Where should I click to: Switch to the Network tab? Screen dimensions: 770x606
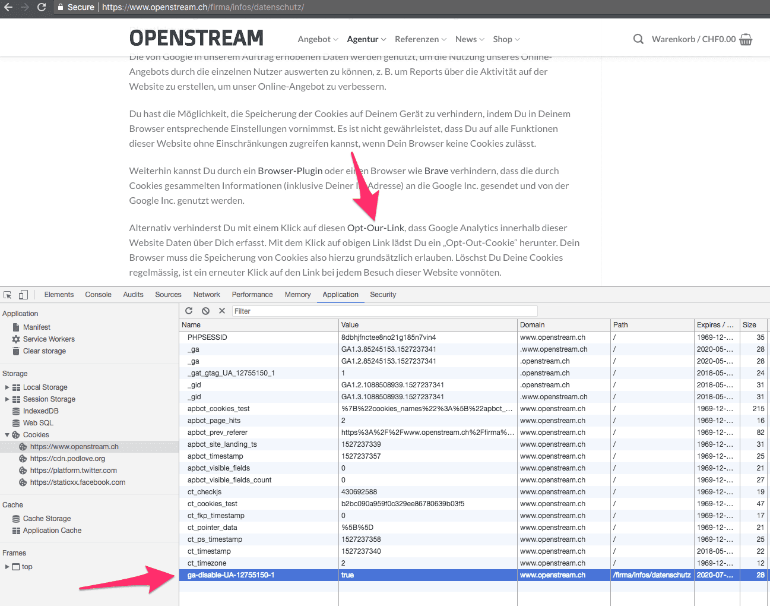tap(207, 295)
